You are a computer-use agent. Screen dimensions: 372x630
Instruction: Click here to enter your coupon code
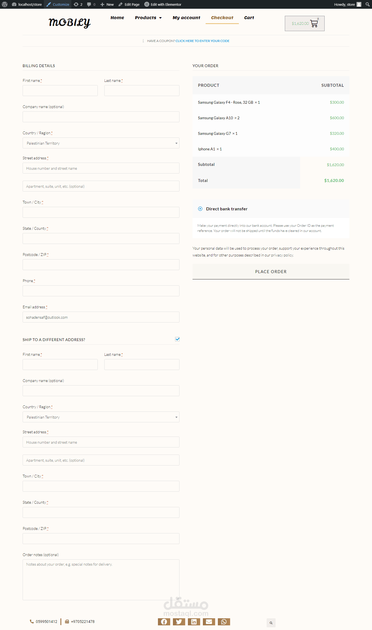click(x=203, y=41)
